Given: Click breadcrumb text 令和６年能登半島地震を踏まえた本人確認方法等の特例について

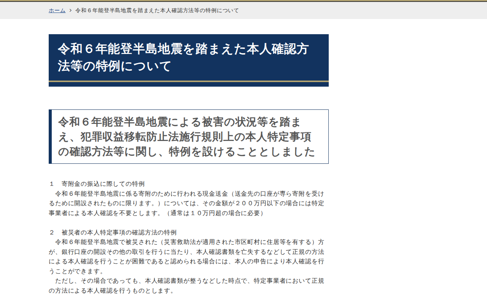Looking at the screenshot, I should (x=157, y=10).
